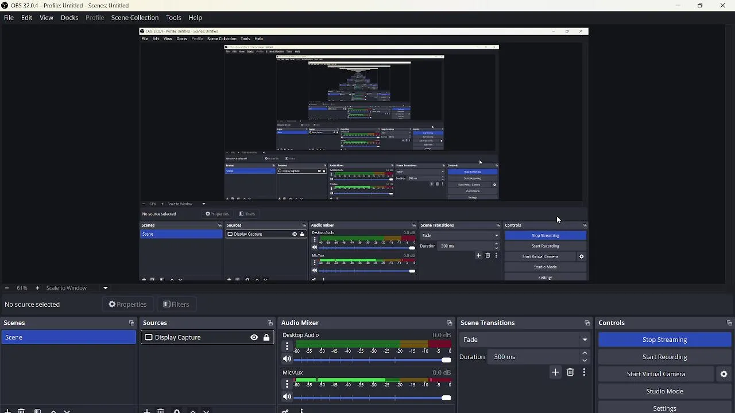Open the Help menu

click(195, 18)
